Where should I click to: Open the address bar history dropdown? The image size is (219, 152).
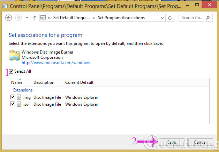click(162, 18)
